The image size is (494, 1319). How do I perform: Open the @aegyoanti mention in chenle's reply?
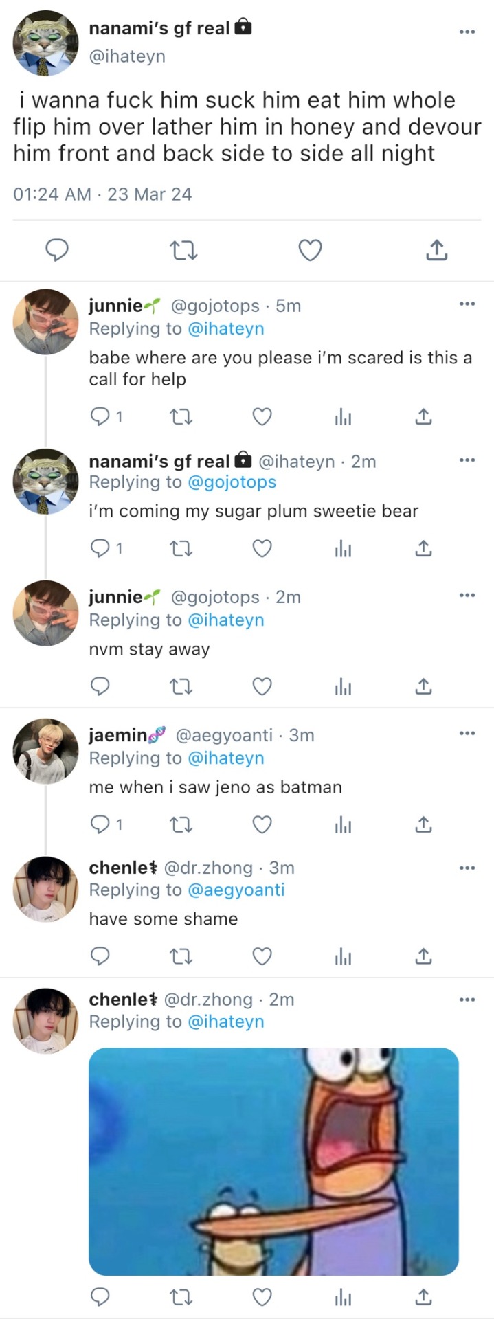click(x=236, y=890)
